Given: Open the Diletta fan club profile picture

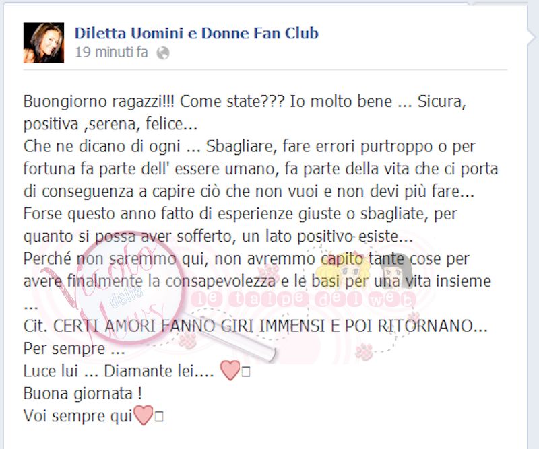Looking at the screenshot, I should coord(44,42).
